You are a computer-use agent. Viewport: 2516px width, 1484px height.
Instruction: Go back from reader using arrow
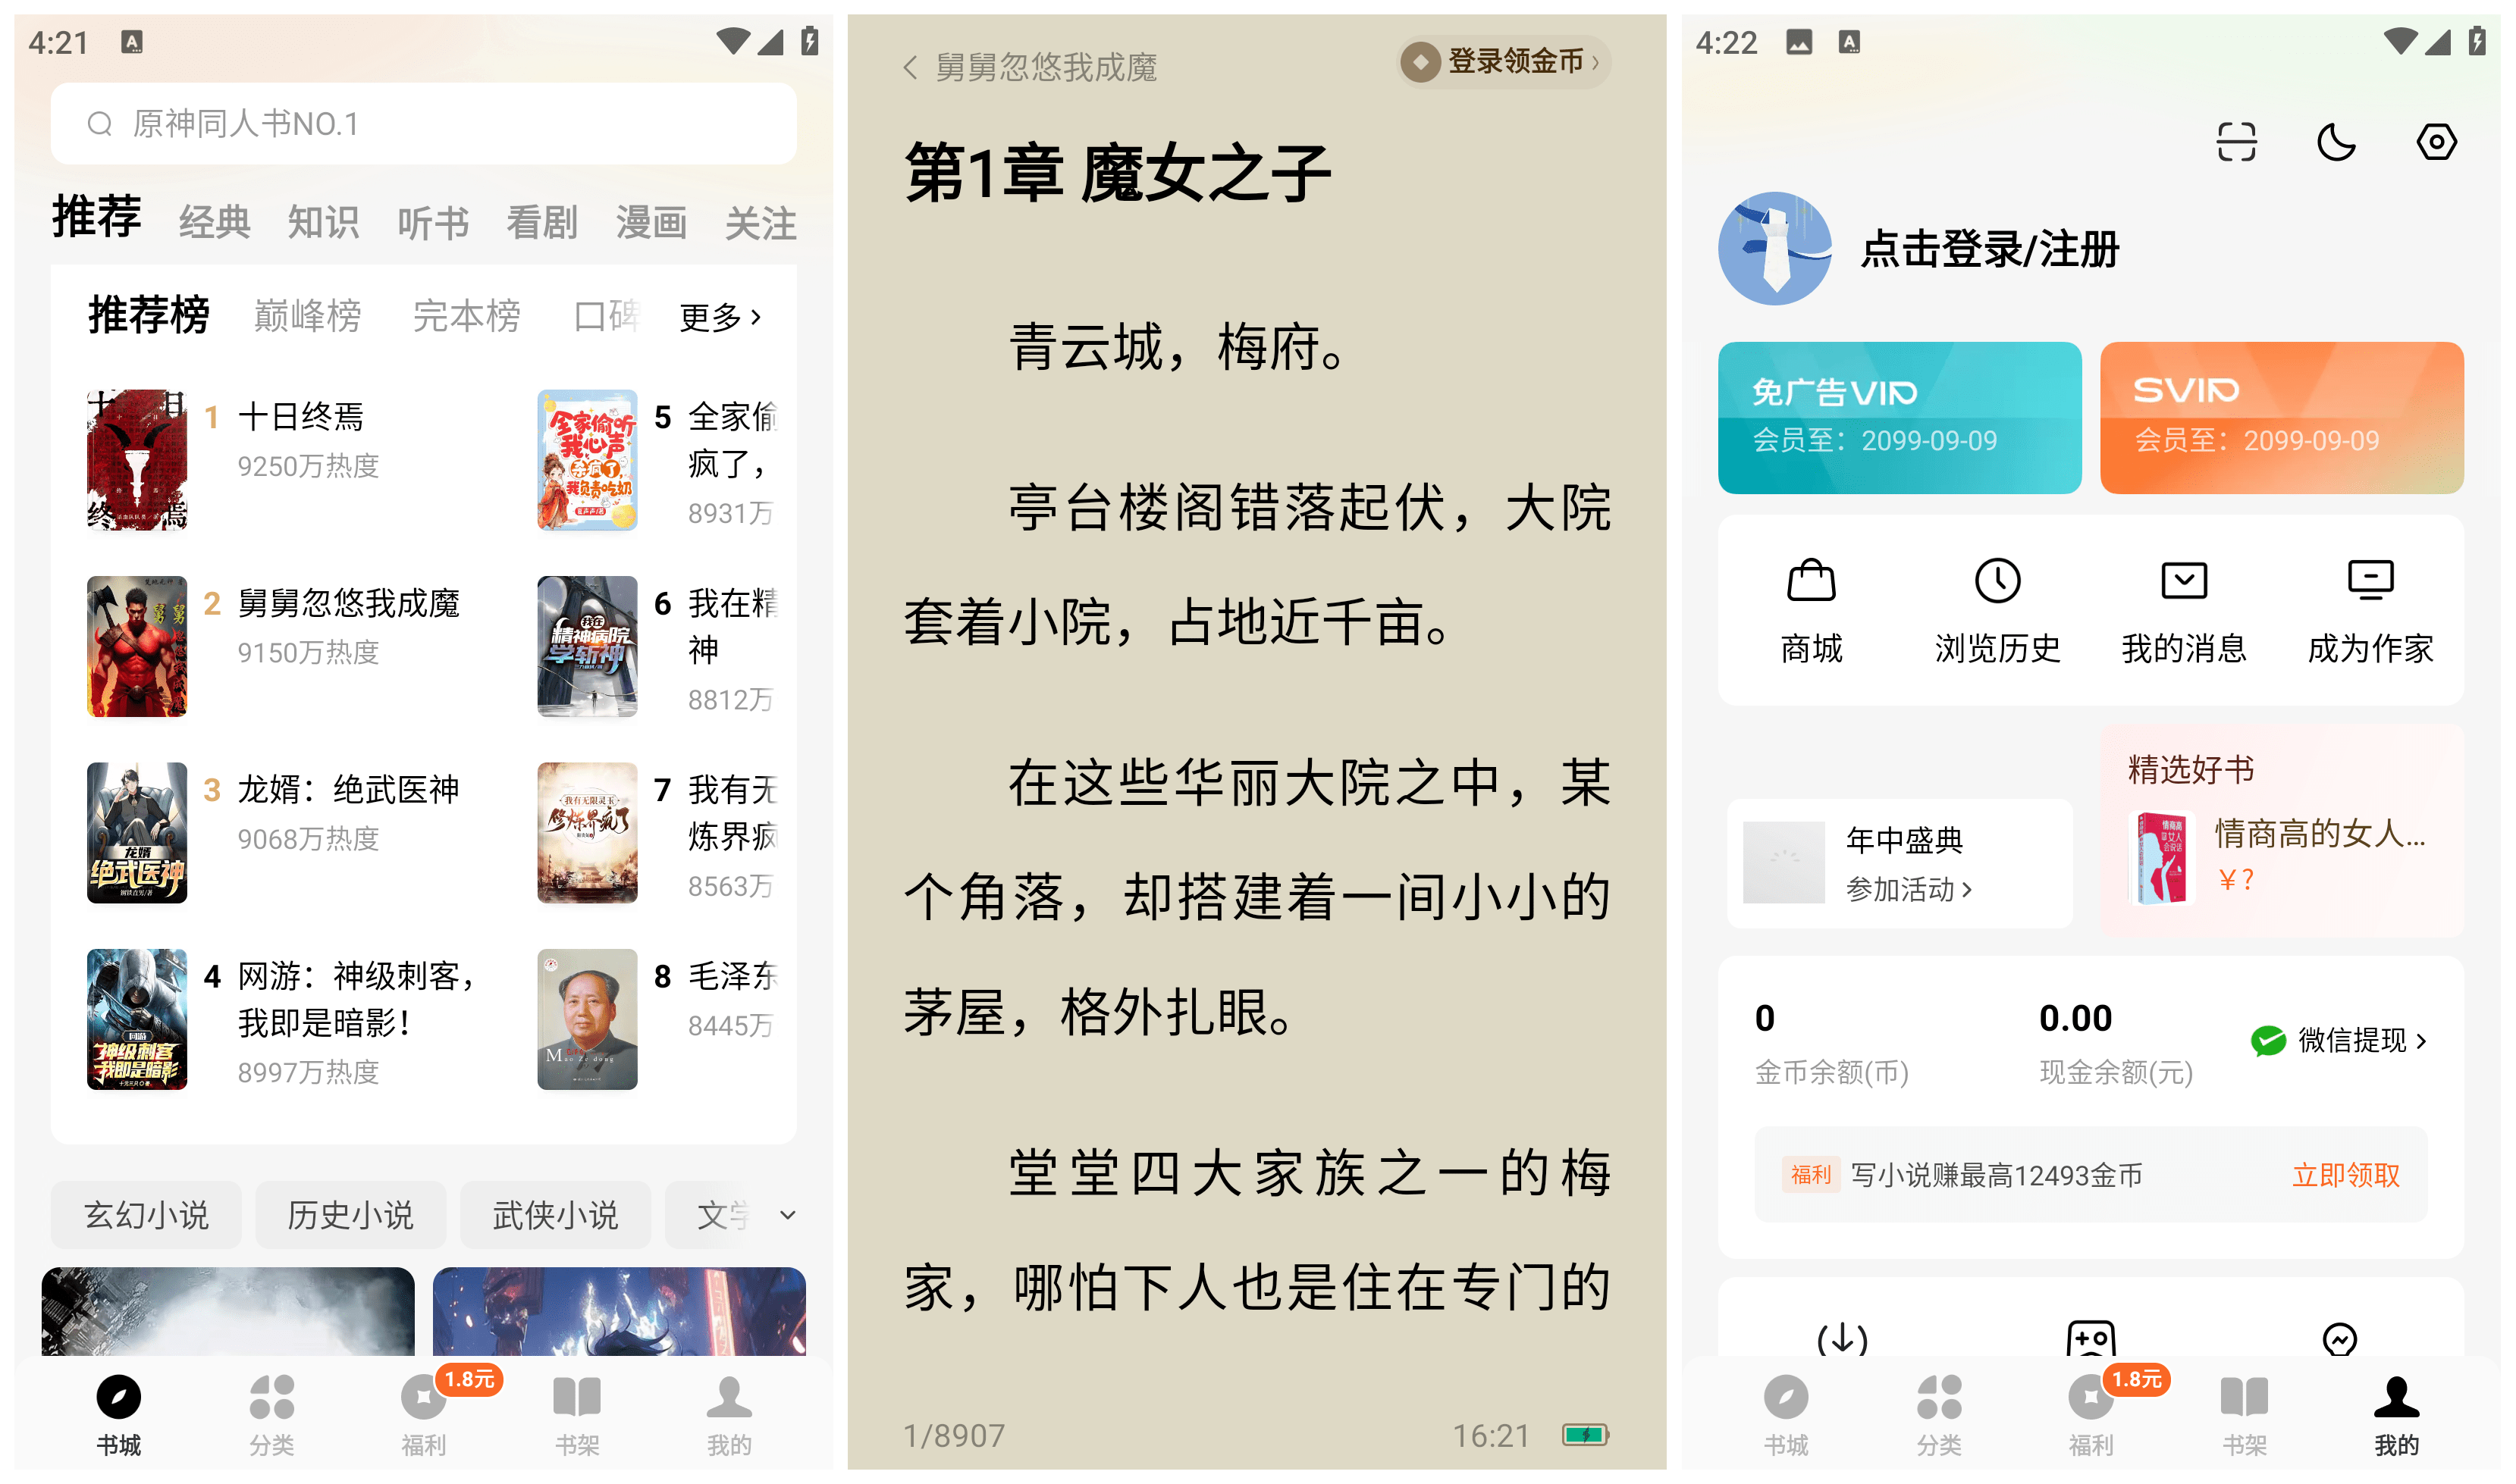coord(909,67)
